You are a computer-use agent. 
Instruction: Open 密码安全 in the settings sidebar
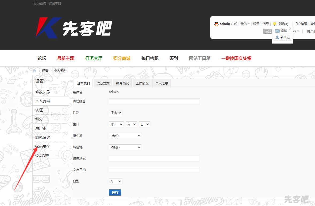(43, 146)
